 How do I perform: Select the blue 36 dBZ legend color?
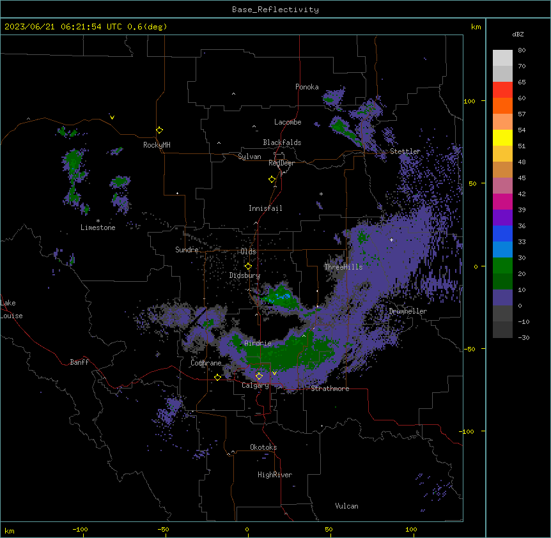[502, 233]
